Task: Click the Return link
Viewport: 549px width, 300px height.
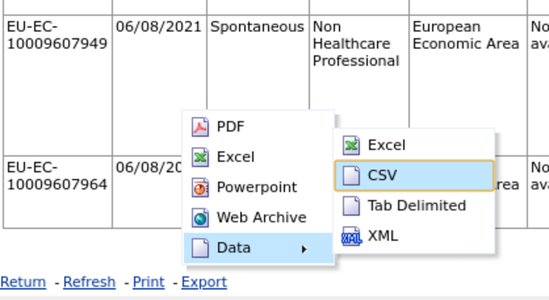Action: pos(23,282)
